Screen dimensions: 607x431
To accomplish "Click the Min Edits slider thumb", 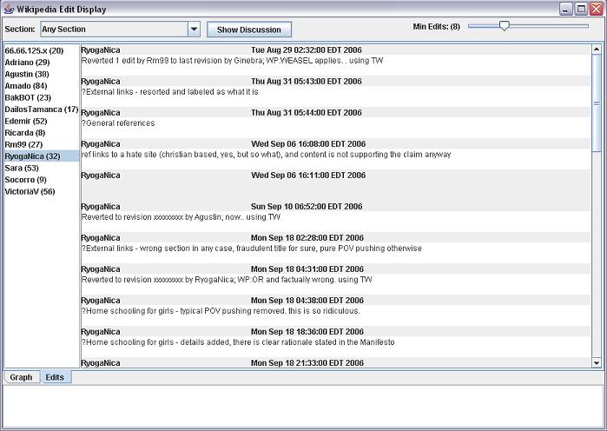I will [x=504, y=26].
